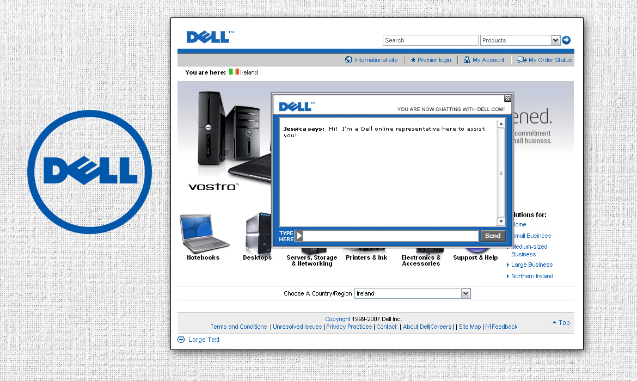Viewport: 637px width, 381px height.
Task: Click the Ireland flag icon
Action: pos(234,72)
